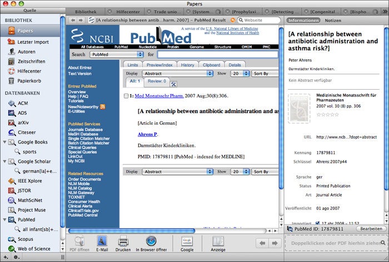Add a source with the plus button

pyautogui.click(x=6, y=258)
